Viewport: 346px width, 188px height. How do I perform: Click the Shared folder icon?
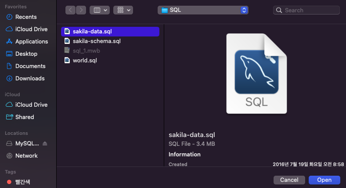tap(10, 117)
